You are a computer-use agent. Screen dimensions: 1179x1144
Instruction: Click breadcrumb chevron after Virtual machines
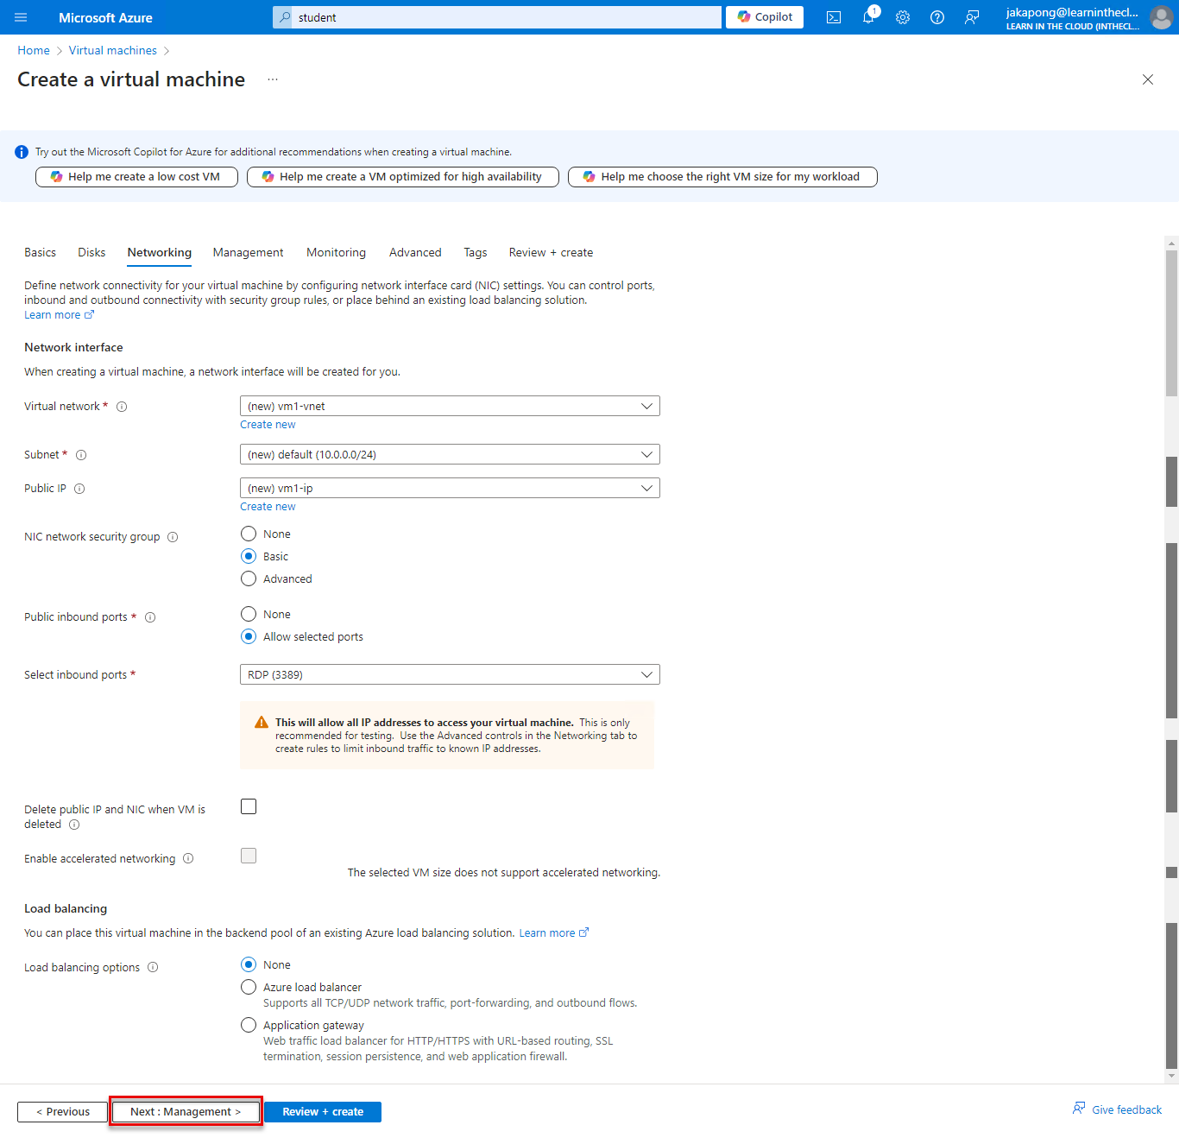pos(167,51)
